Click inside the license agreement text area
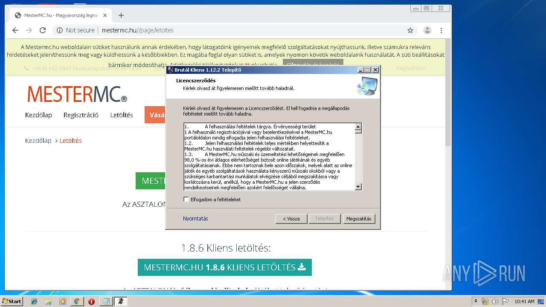Image resolution: width=546 pixels, height=307 pixels. [269, 156]
